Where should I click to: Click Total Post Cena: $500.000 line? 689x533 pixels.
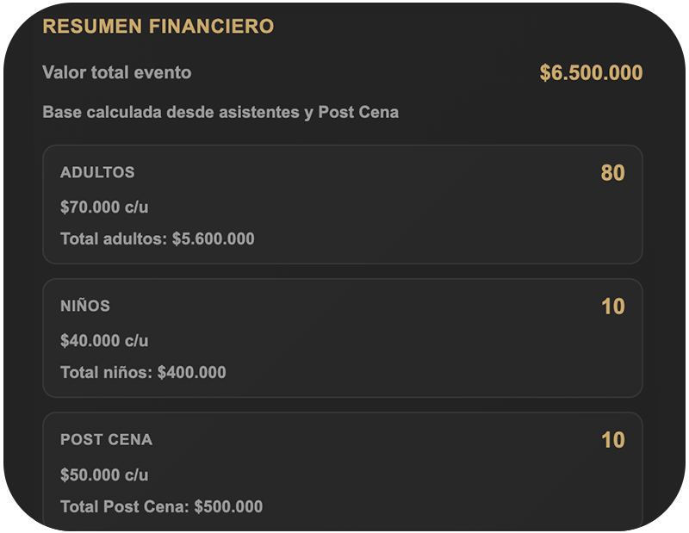(162, 506)
